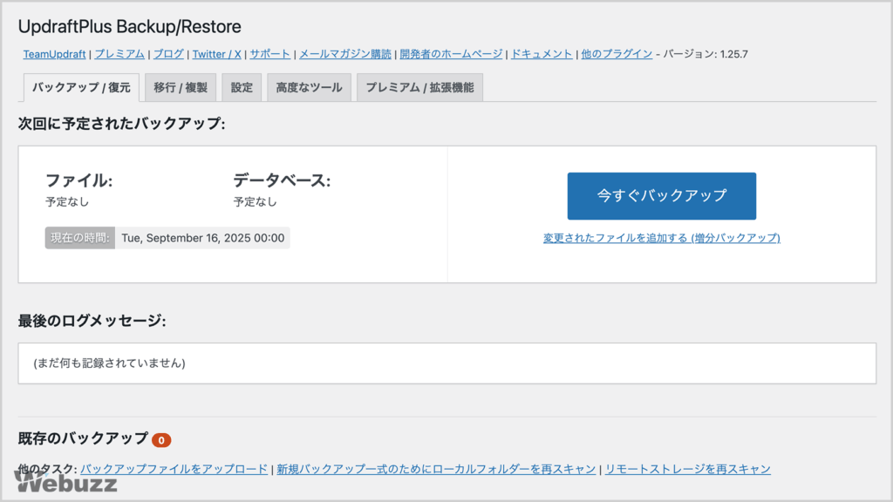Click the 現在の時間 label
Image resolution: width=893 pixels, height=502 pixels.
tap(79, 238)
